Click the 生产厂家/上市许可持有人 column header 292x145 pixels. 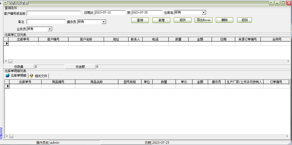[x=244, y=82]
